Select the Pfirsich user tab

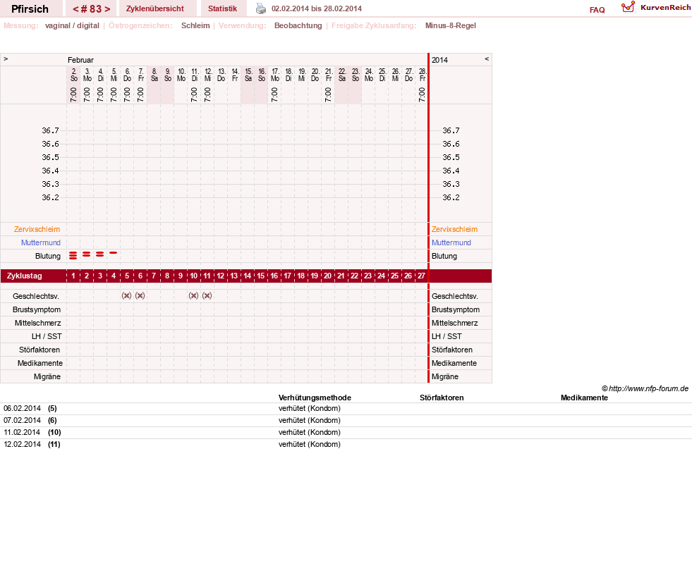pyautogui.click(x=30, y=9)
